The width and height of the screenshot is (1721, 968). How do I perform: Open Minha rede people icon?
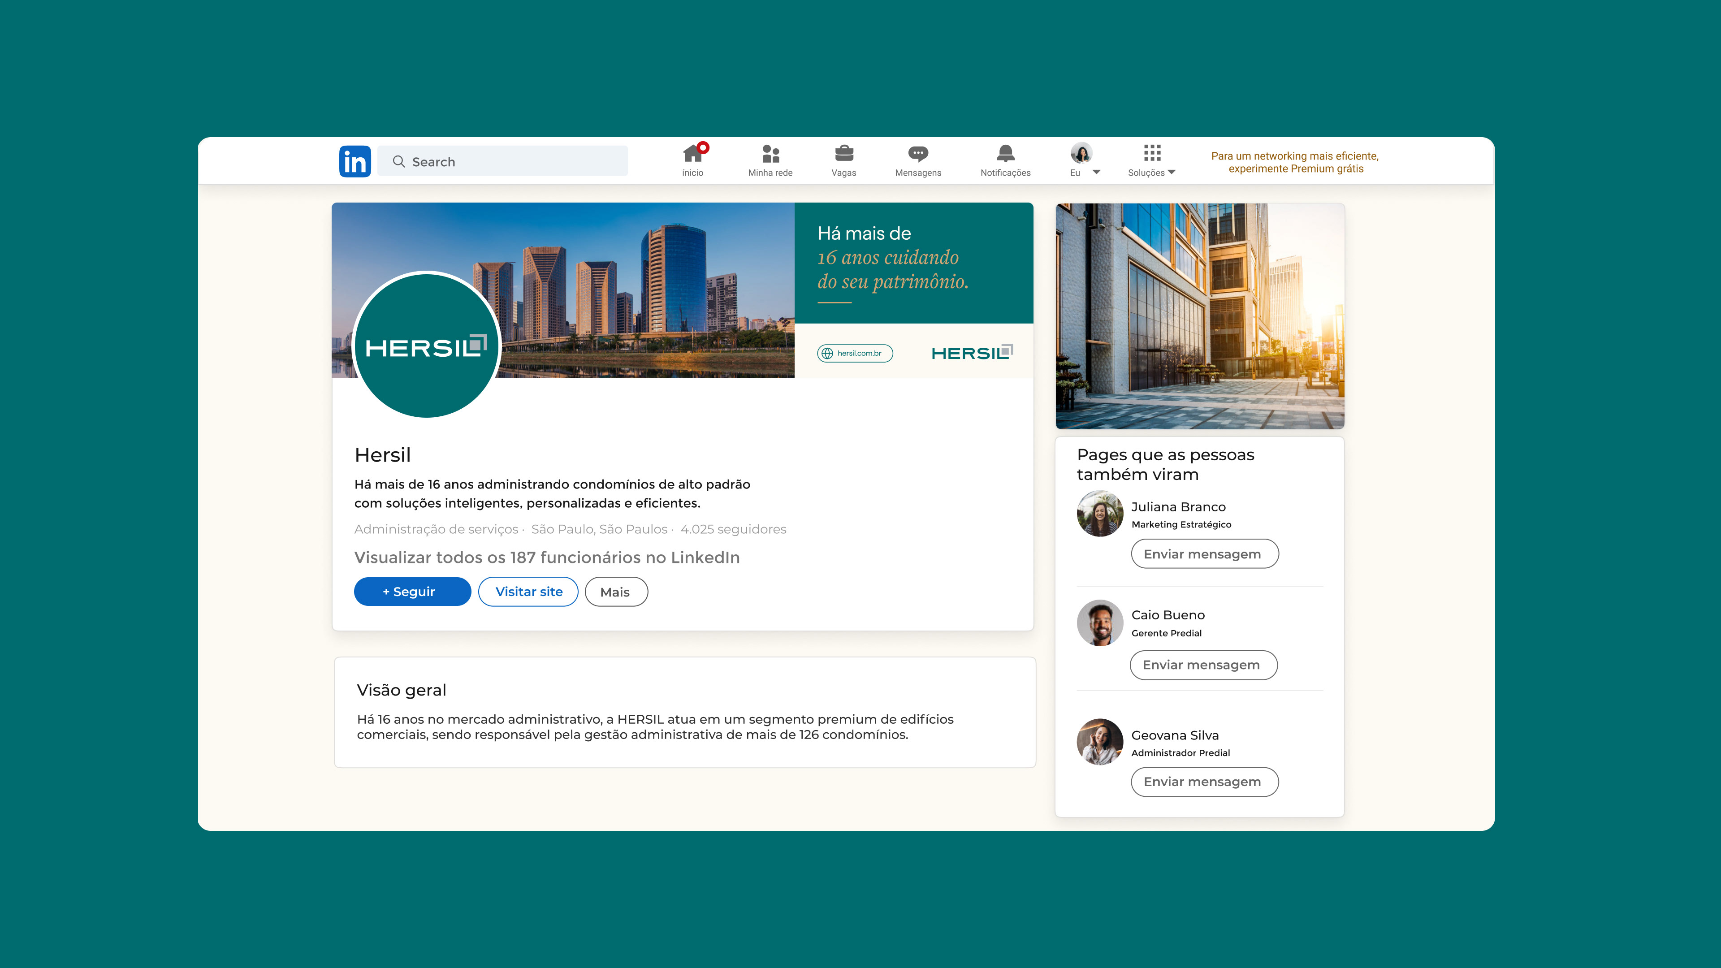click(x=770, y=154)
